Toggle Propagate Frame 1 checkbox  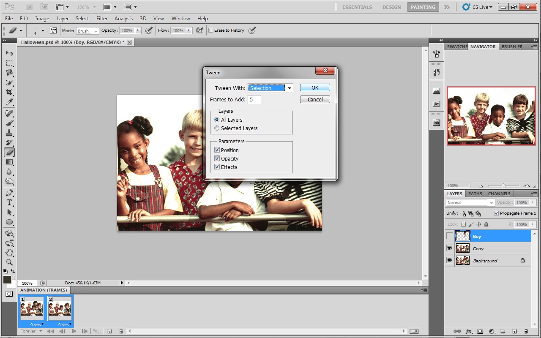click(x=497, y=213)
